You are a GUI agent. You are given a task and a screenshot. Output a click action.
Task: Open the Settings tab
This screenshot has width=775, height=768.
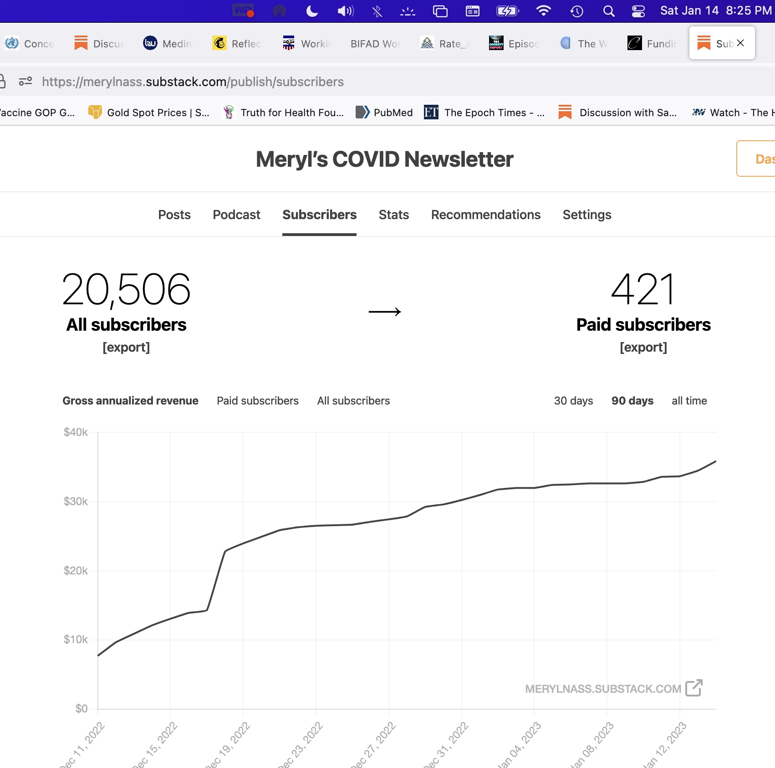pos(586,215)
